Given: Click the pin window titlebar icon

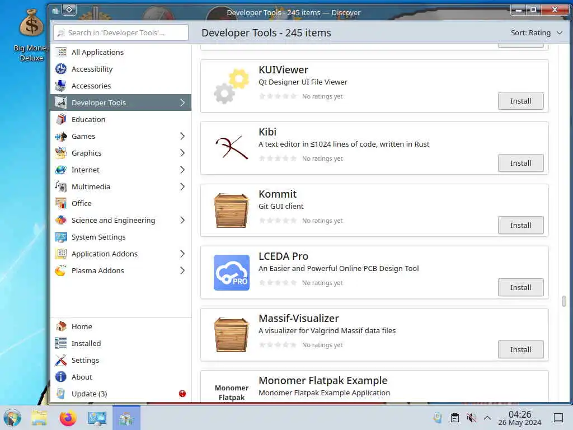Looking at the screenshot, I should pos(69,10).
